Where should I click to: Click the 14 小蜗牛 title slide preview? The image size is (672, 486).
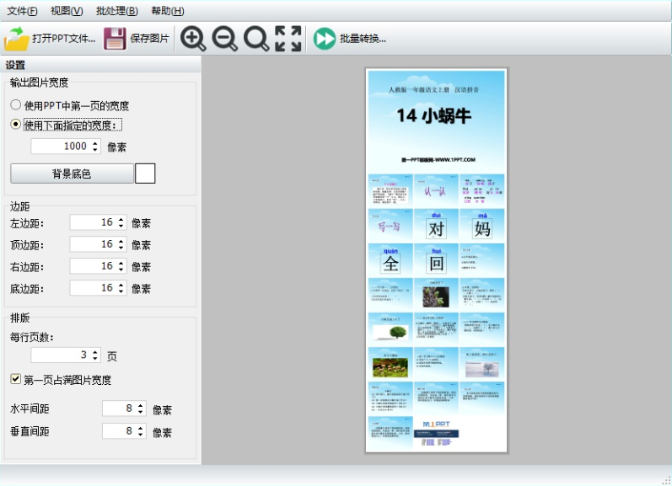coord(436,120)
